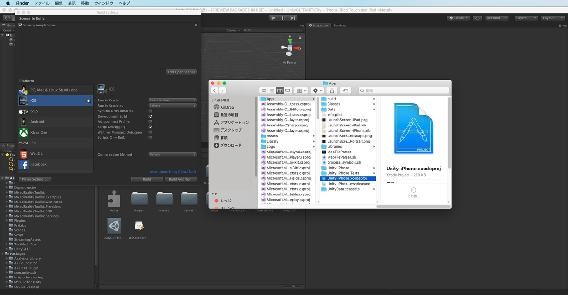
Task: Open Finder action gear dropdown
Action: coord(317,90)
